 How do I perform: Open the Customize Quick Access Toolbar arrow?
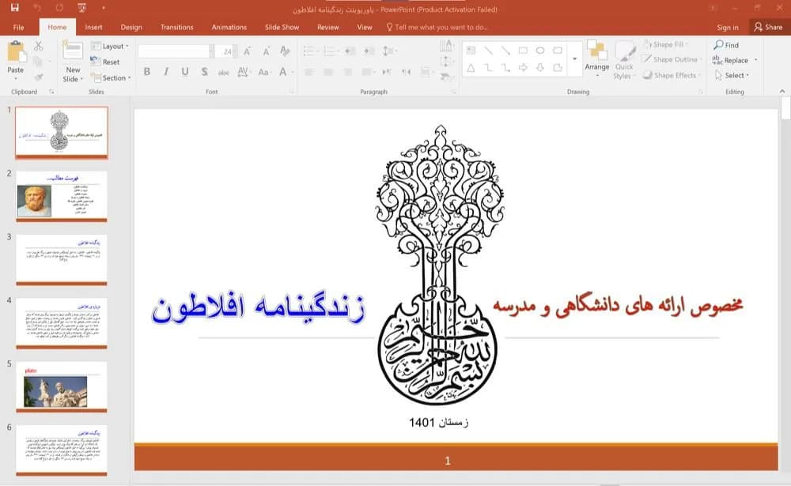pos(104,8)
